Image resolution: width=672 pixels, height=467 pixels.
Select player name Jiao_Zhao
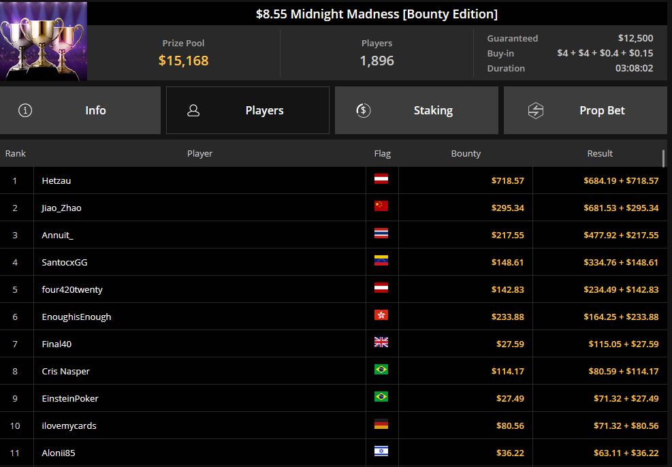point(61,208)
